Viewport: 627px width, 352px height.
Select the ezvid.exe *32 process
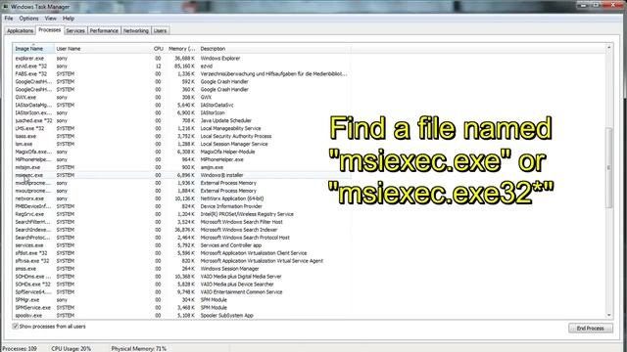181,66
